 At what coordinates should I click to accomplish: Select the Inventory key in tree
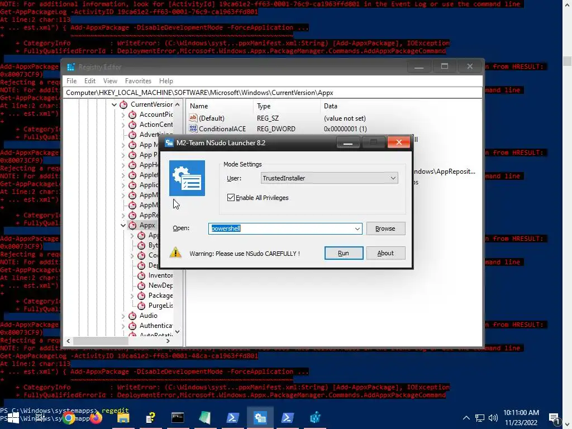point(160,275)
